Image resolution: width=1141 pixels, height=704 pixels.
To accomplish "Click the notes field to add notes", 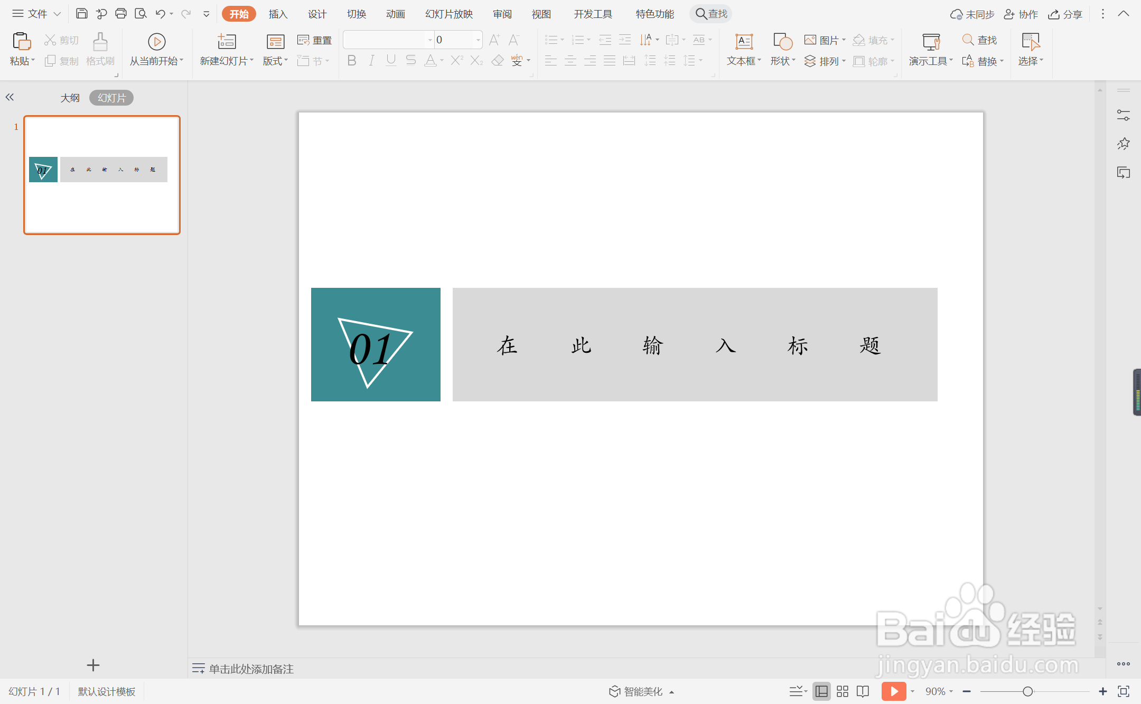I will 251,669.
